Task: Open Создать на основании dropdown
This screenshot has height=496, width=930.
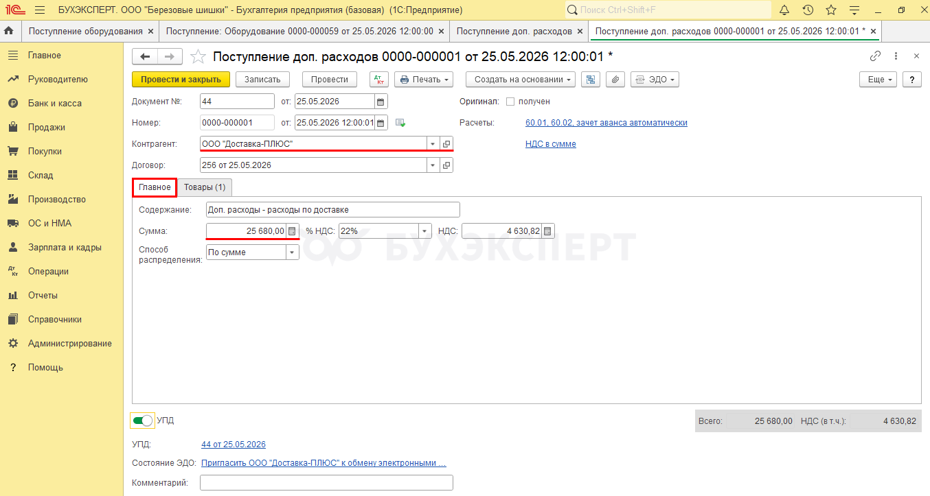Action: click(x=520, y=80)
